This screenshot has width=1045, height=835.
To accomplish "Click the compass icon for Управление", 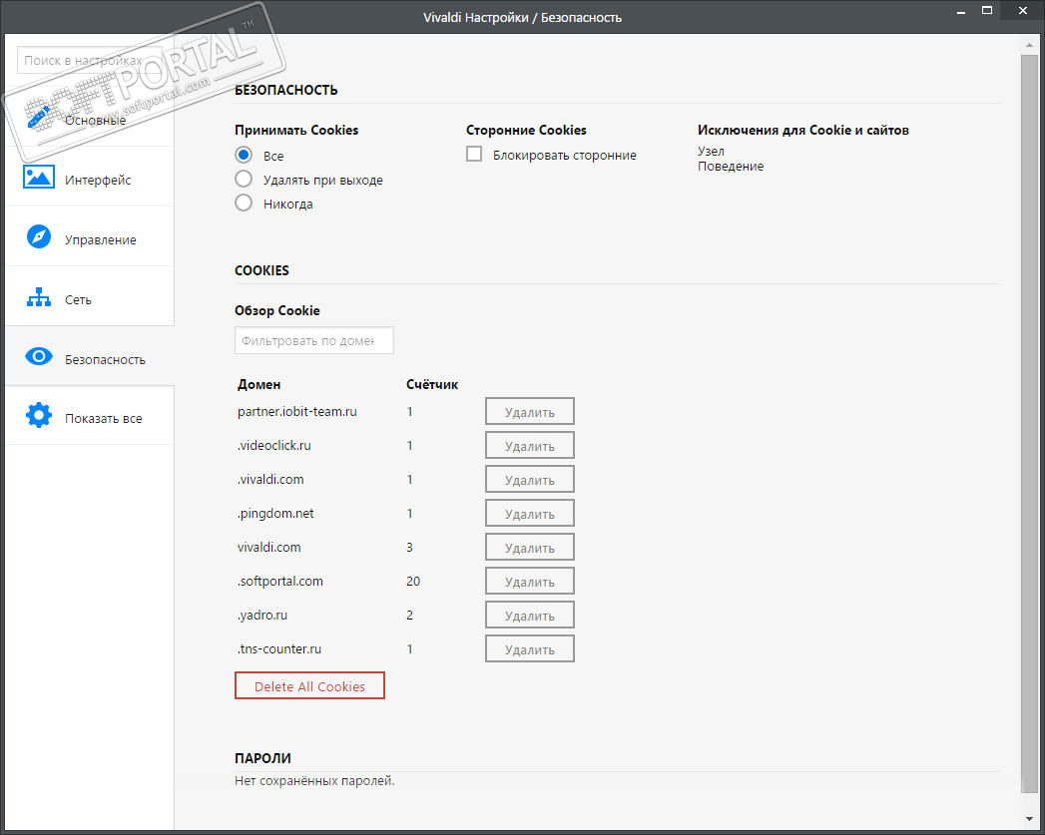I will (38, 237).
